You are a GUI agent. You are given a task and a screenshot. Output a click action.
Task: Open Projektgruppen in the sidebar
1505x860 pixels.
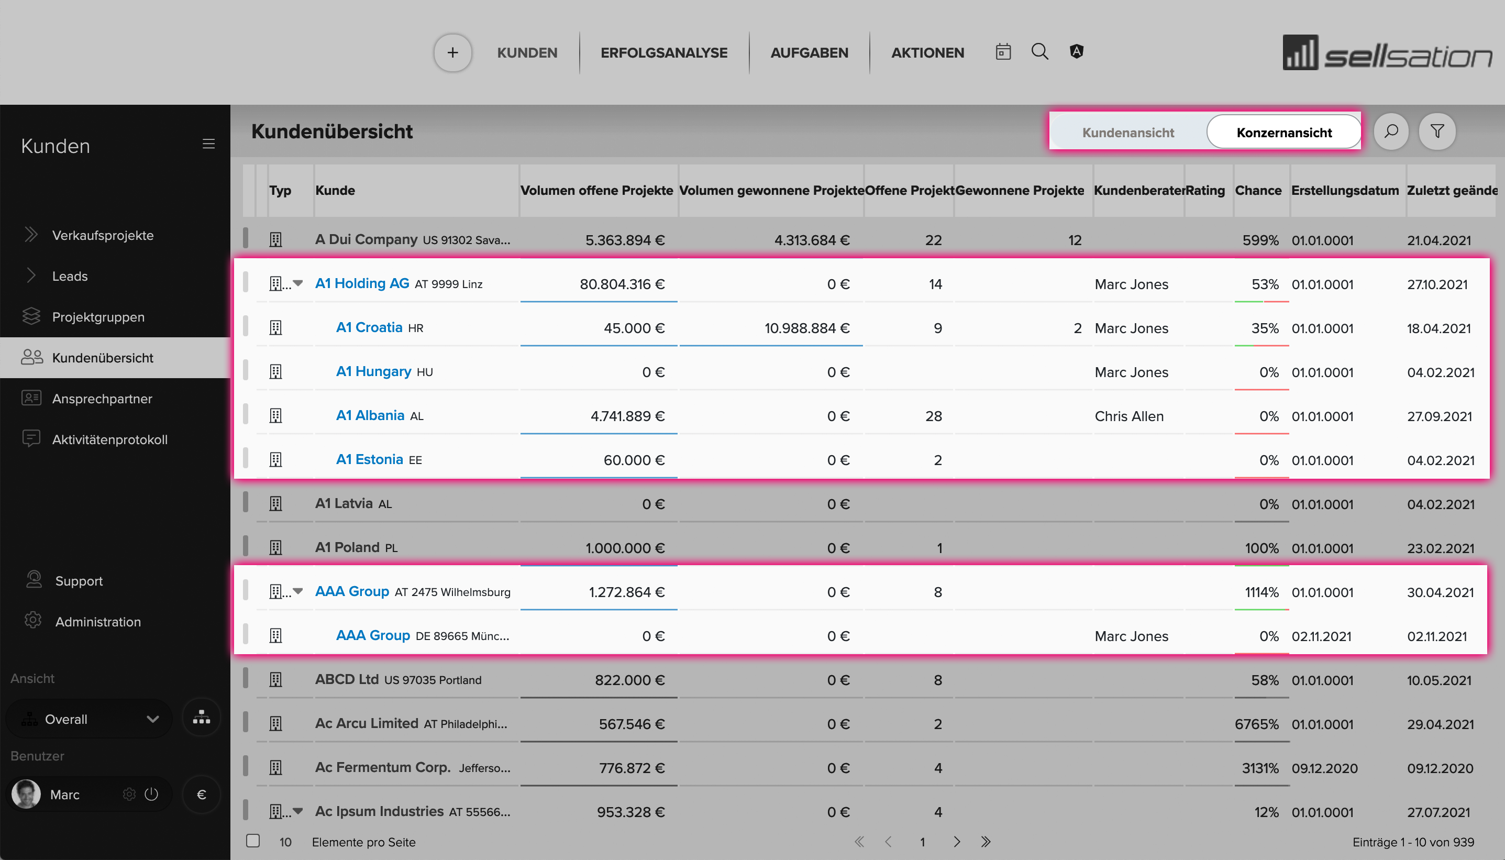(x=115, y=317)
